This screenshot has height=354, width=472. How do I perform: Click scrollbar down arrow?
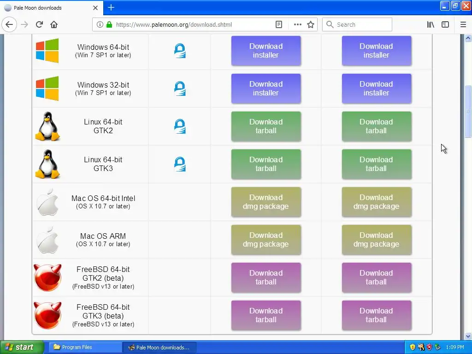(468, 336)
